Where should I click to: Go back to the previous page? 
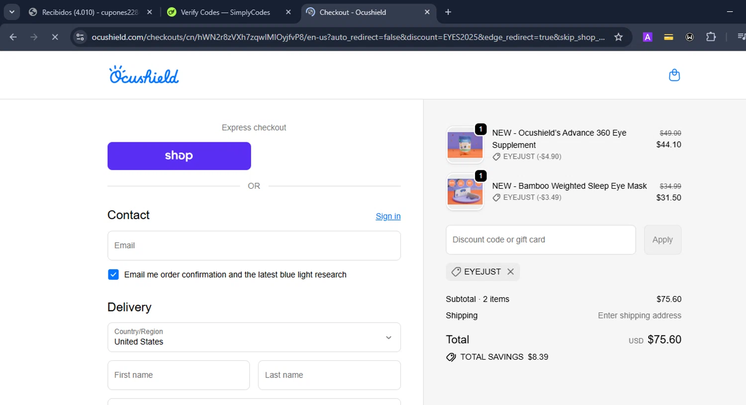pos(13,37)
